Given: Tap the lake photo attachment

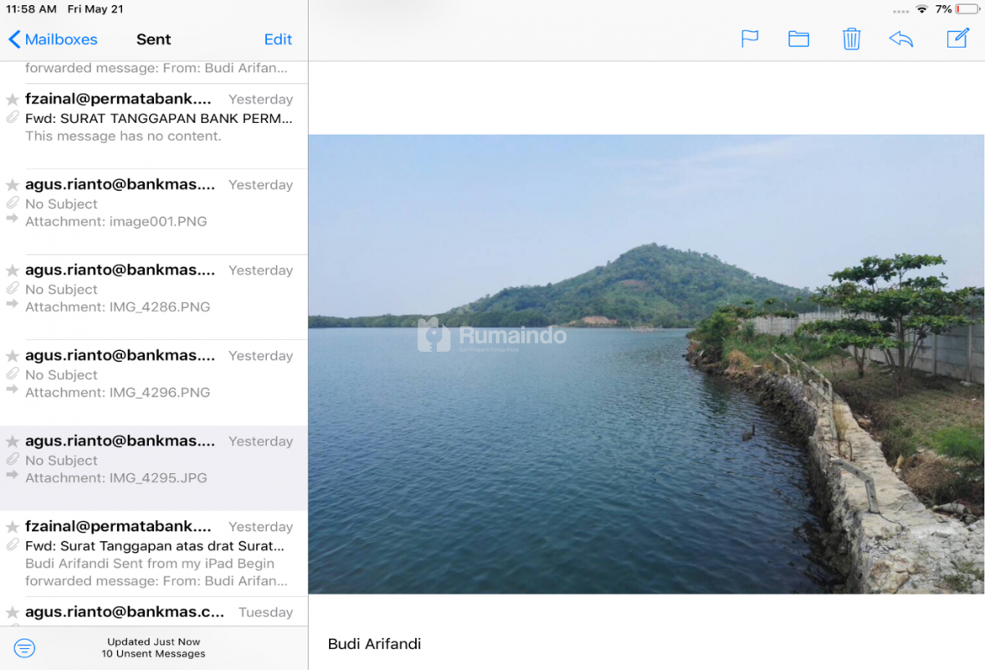Looking at the screenshot, I should coord(646,364).
